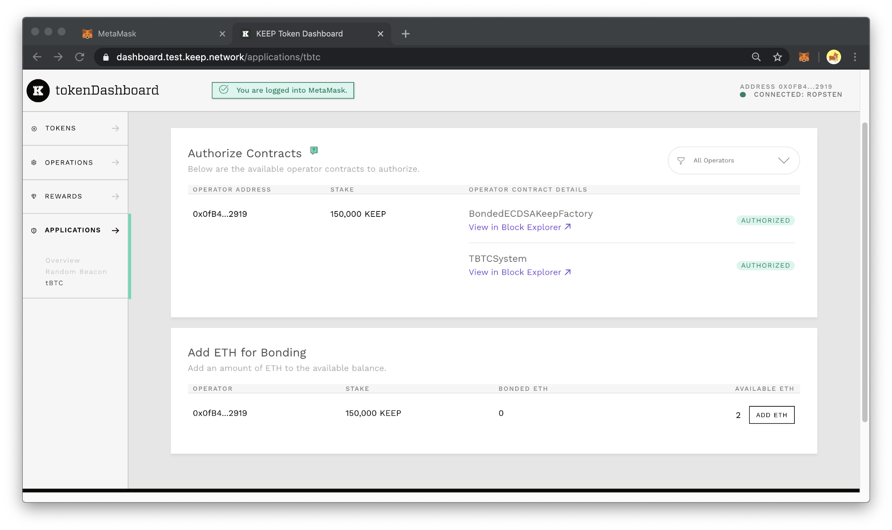The image size is (892, 530).
Task: Click the help icon beside Authorize Contracts
Action: click(314, 150)
